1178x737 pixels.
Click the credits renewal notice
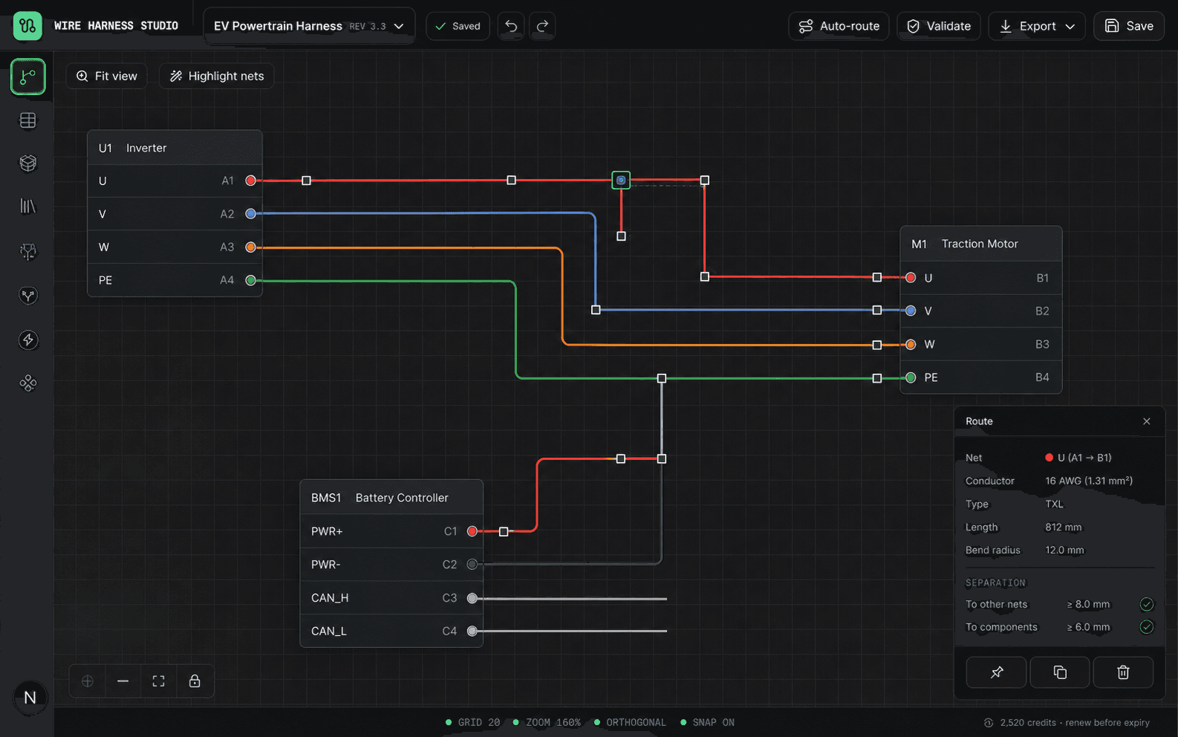pos(1067,722)
